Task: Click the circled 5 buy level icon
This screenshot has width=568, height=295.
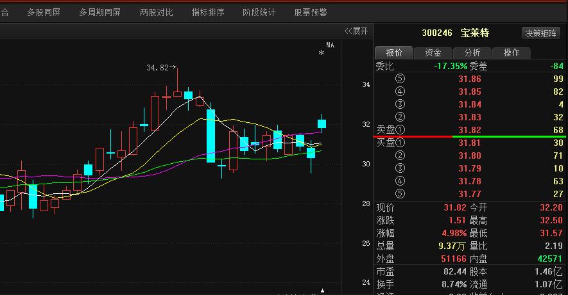Action: 401,194
